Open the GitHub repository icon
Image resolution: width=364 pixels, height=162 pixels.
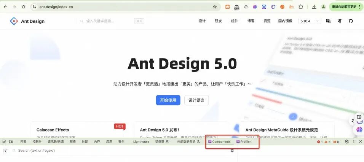click(351, 21)
